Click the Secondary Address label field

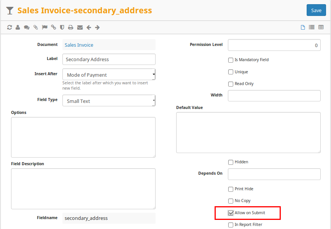click(109, 59)
